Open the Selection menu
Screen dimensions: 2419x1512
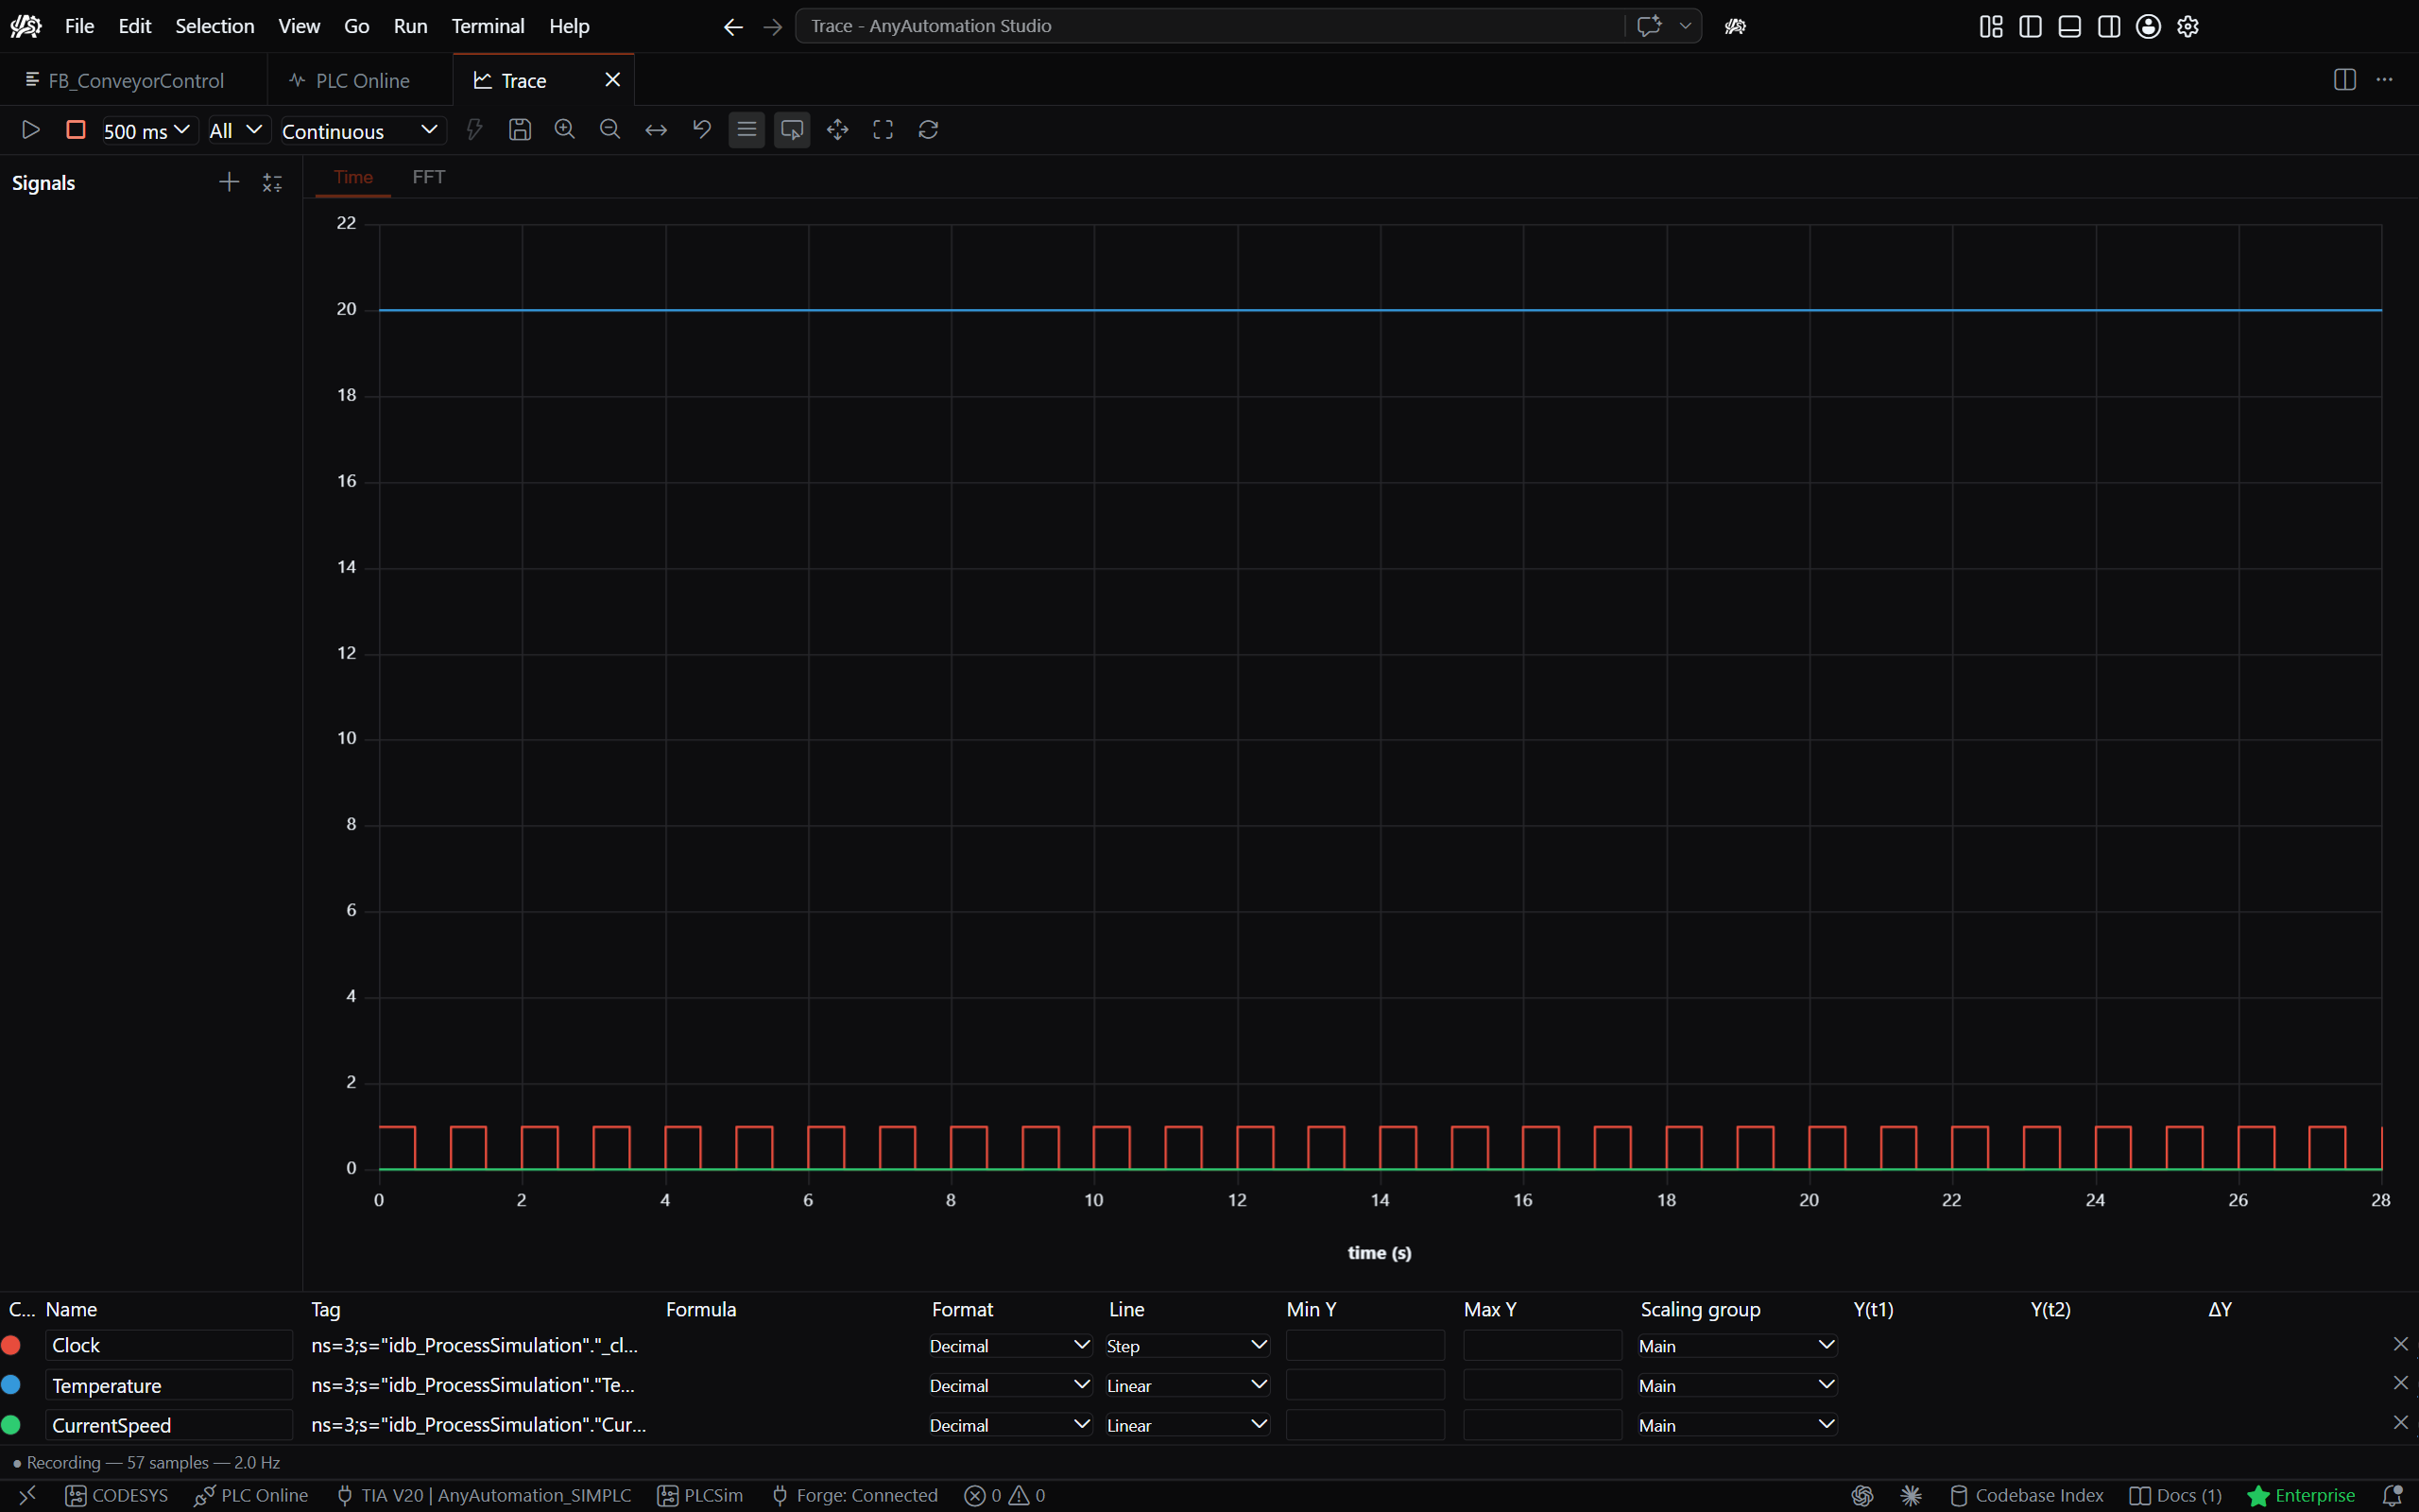click(x=214, y=26)
